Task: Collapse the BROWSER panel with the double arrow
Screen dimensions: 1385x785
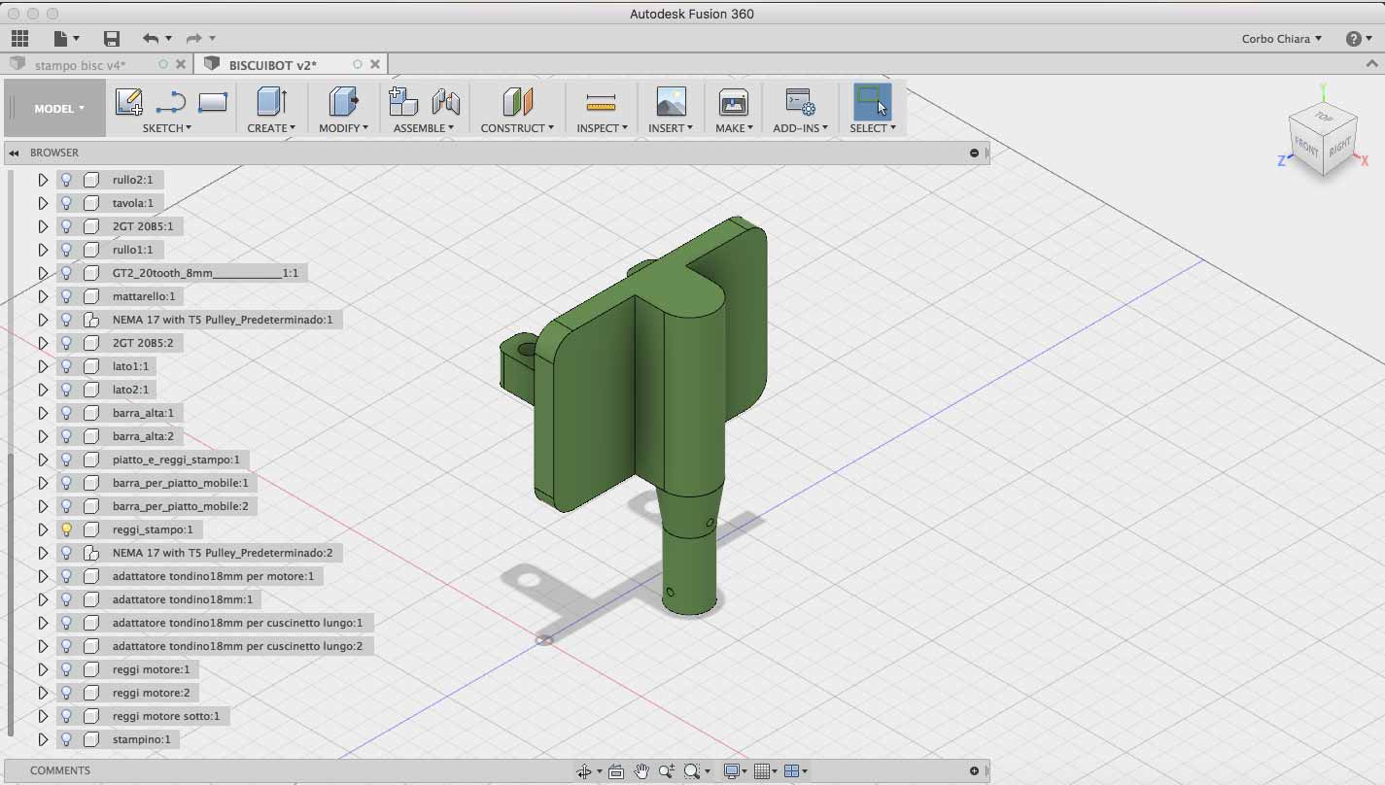Action: (15, 153)
